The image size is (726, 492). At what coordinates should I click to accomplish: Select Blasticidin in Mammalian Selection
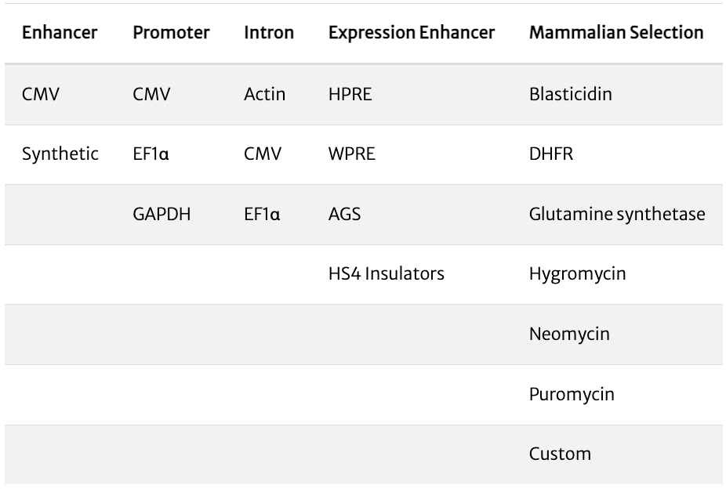570,95
